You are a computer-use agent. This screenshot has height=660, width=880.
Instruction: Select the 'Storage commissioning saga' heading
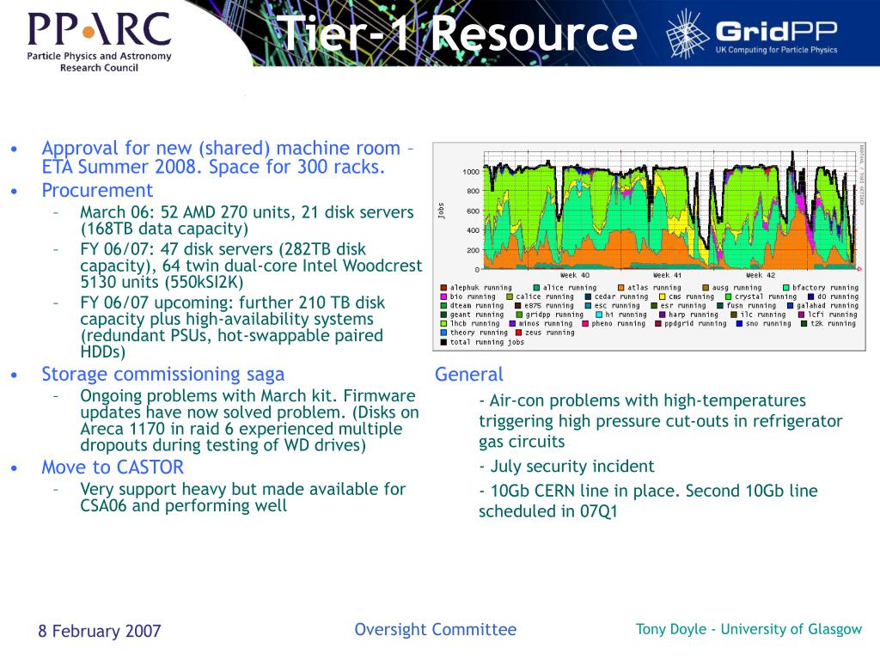pyautogui.click(x=162, y=375)
